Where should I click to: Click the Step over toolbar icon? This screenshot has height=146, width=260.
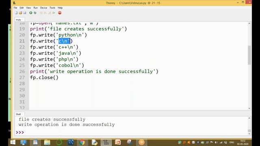point(41,13)
